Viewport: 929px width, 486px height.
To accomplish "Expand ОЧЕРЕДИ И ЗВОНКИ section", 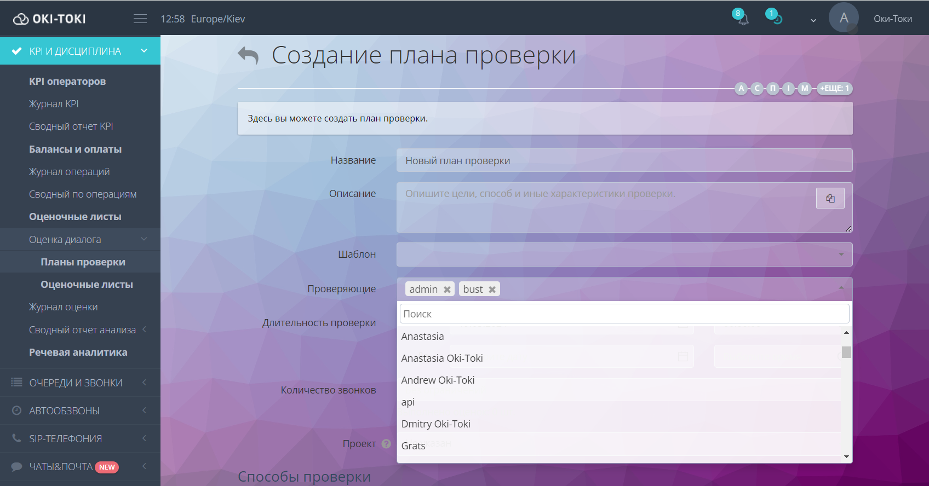I will tap(80, 383).
